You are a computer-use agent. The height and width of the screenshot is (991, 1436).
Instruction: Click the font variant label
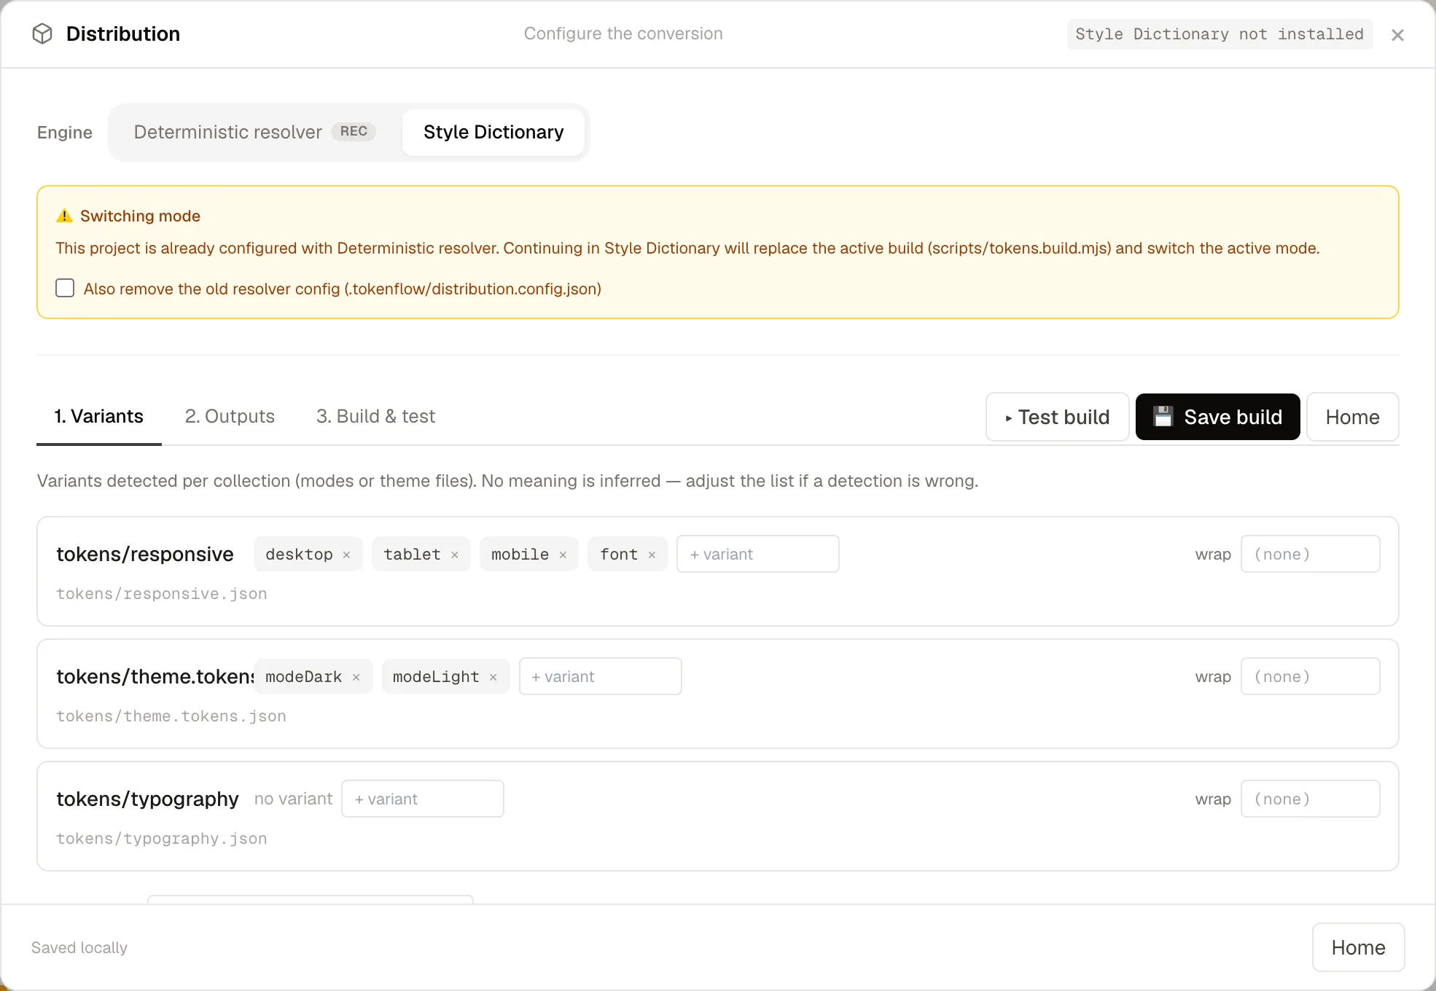coord(619,555)
